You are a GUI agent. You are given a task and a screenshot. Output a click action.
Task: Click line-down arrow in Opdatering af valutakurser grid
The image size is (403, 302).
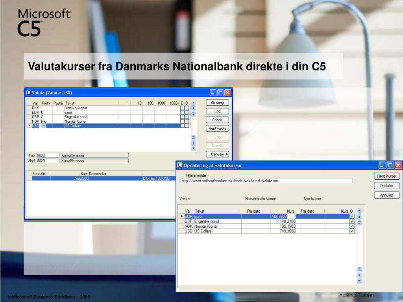coord(359,281)
